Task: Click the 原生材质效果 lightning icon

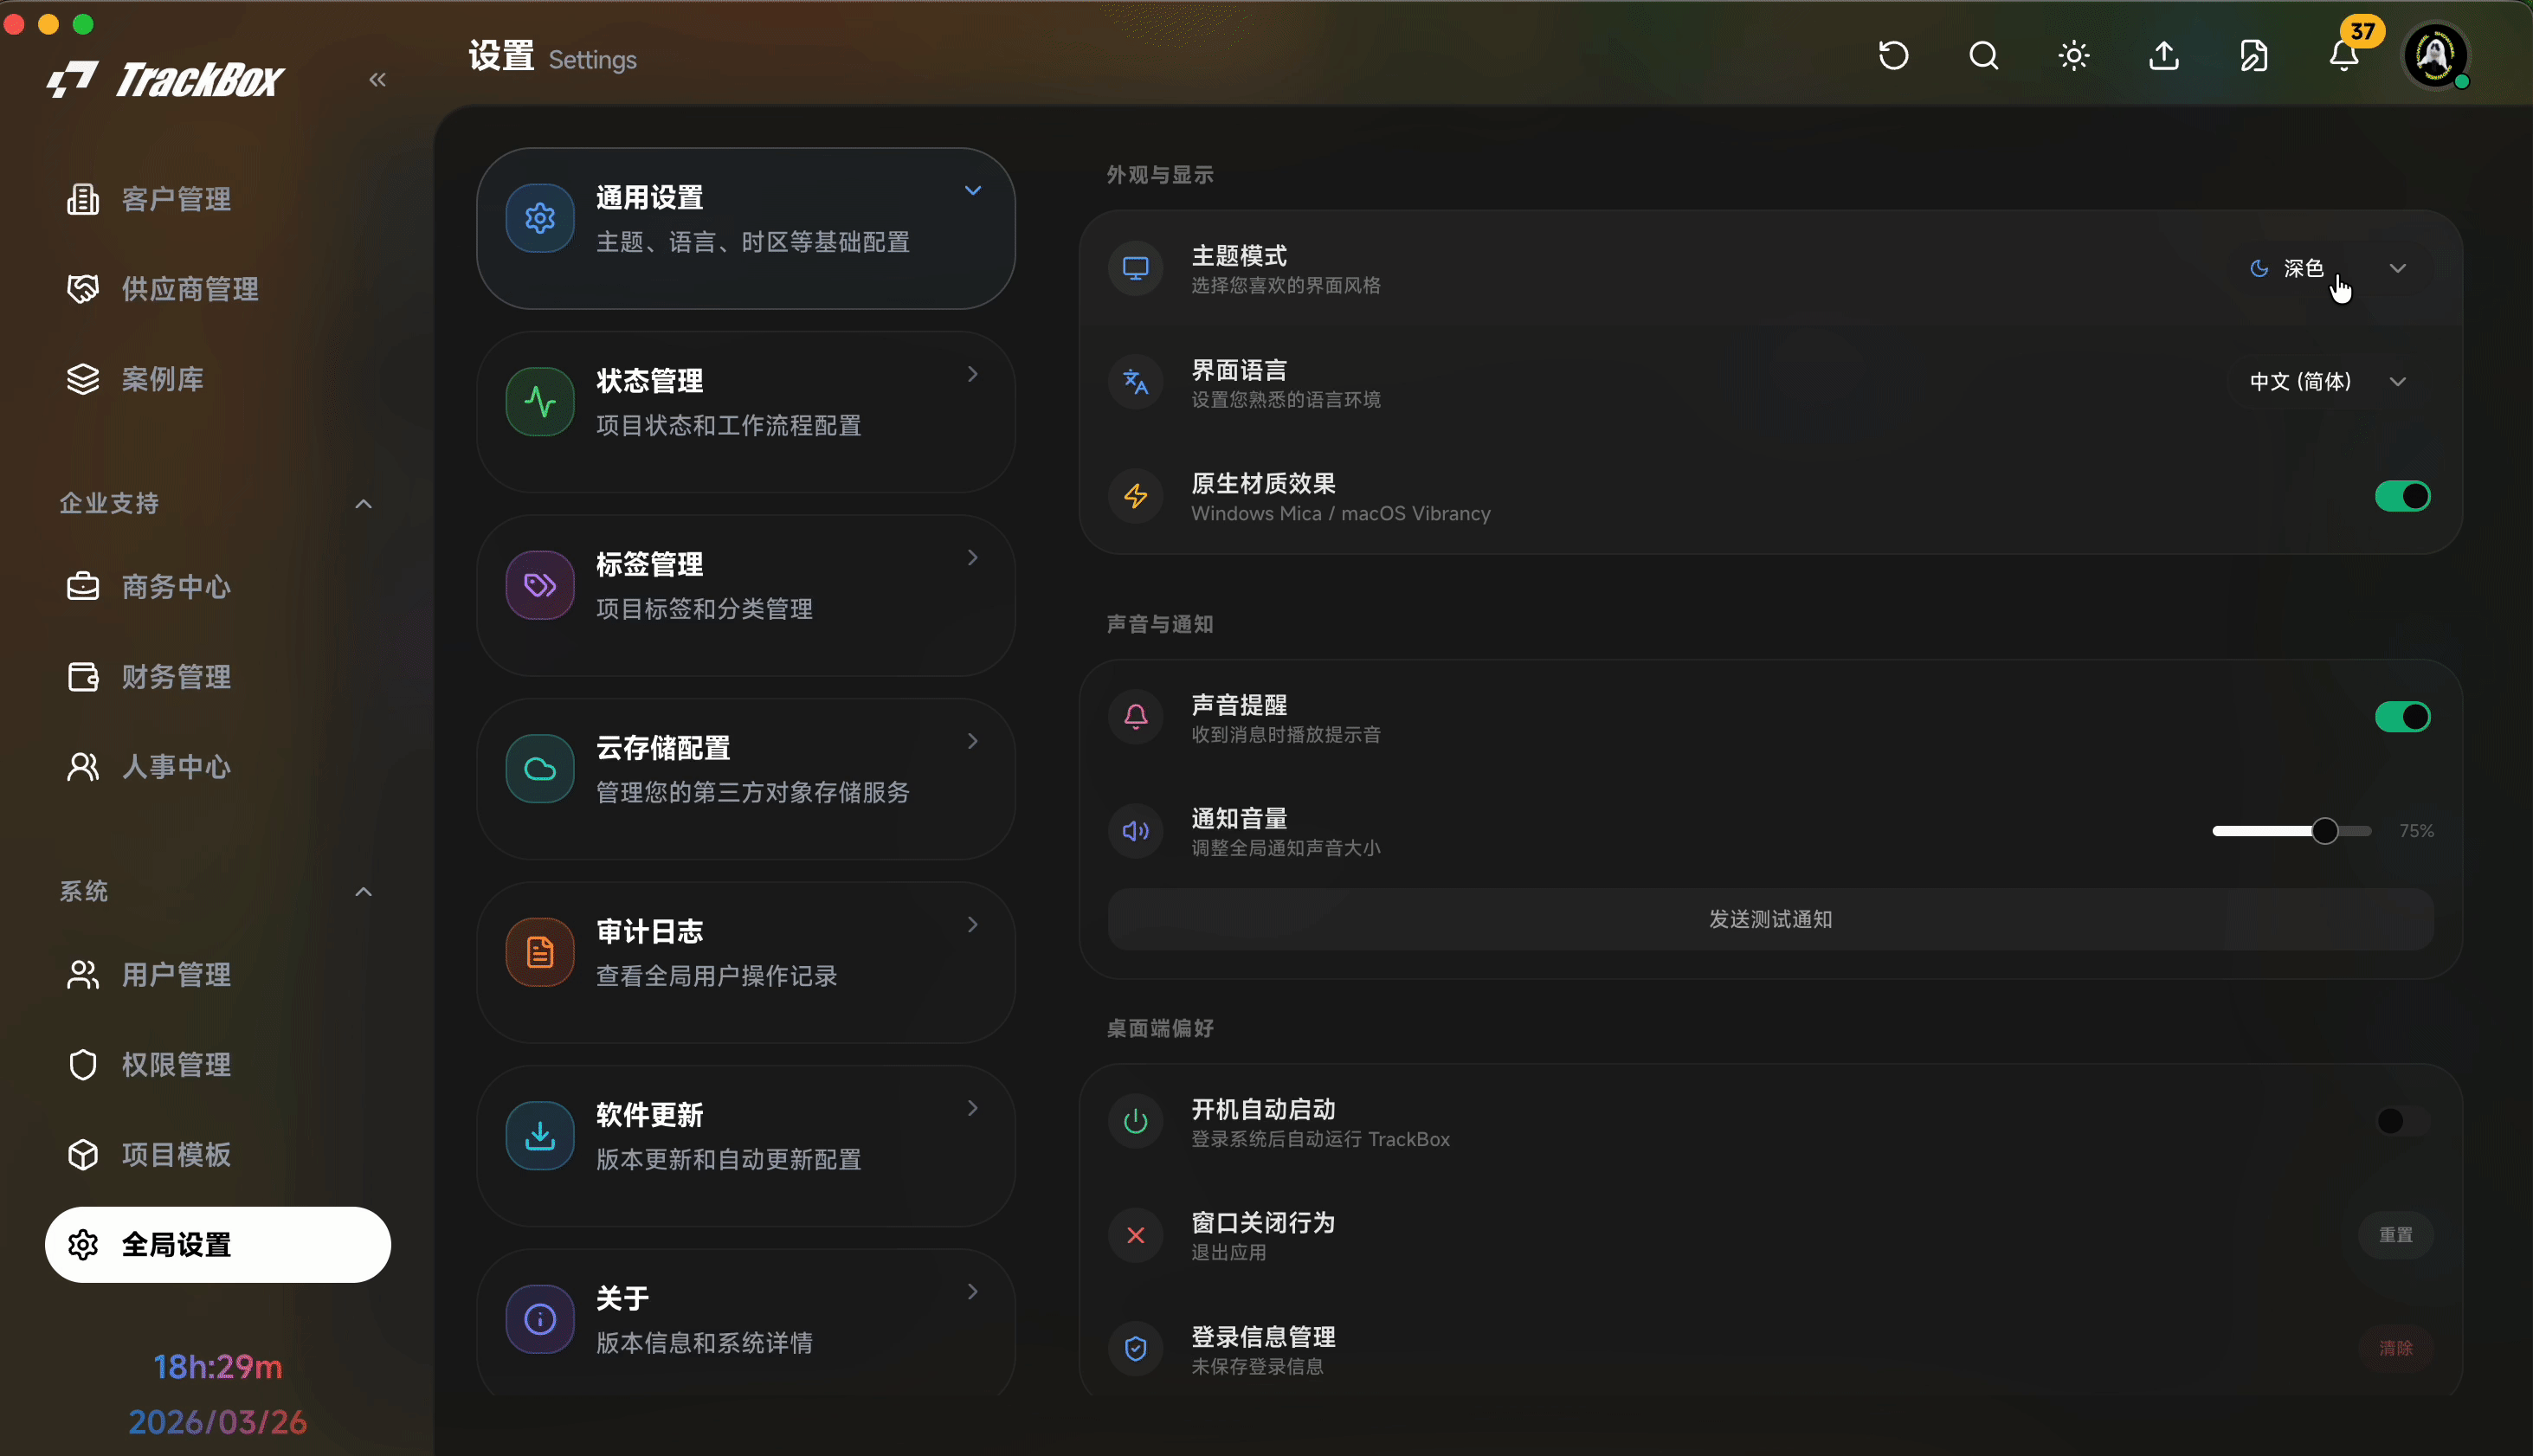Action: pos(1135,496)
